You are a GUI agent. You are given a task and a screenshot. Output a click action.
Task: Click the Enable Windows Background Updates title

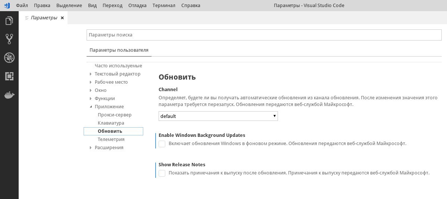coord(202,135)
